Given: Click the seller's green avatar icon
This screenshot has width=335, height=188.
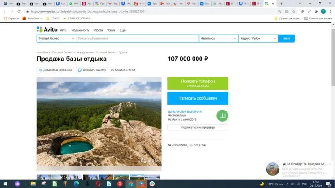Looking at the screenshot, I should 222,115.
